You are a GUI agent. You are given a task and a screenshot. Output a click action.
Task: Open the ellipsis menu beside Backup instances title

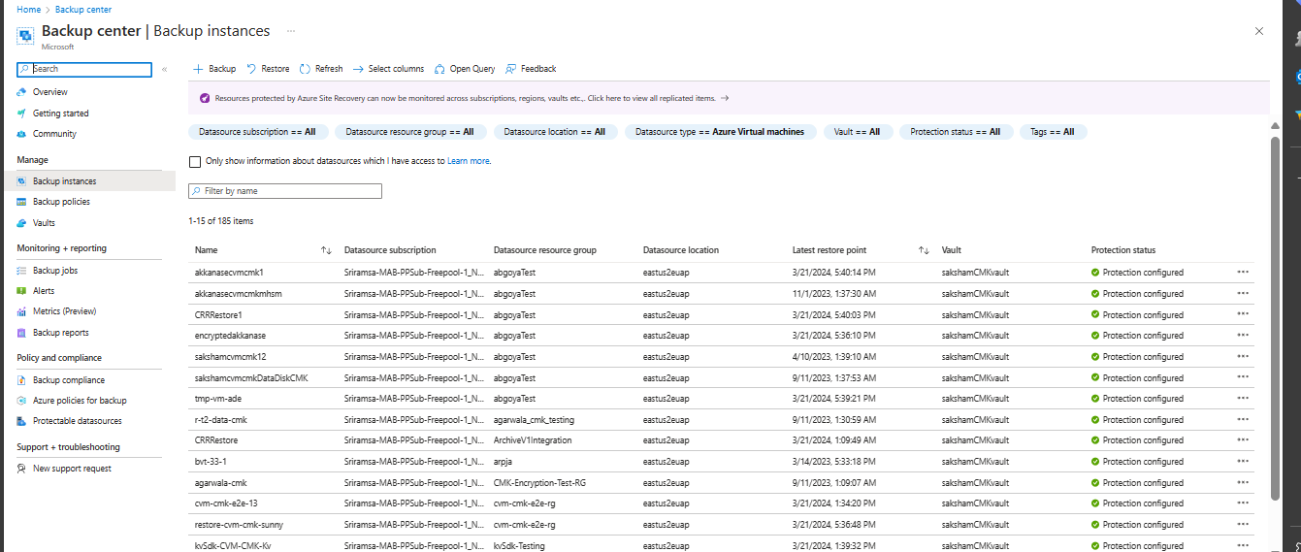tap(291, 31)
